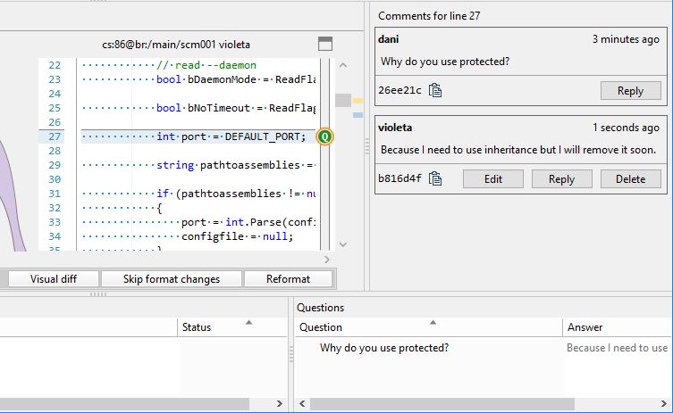Click the gray code overview scrollbar thumb
The height and width of the screenshot is (413, 673).
343,100
